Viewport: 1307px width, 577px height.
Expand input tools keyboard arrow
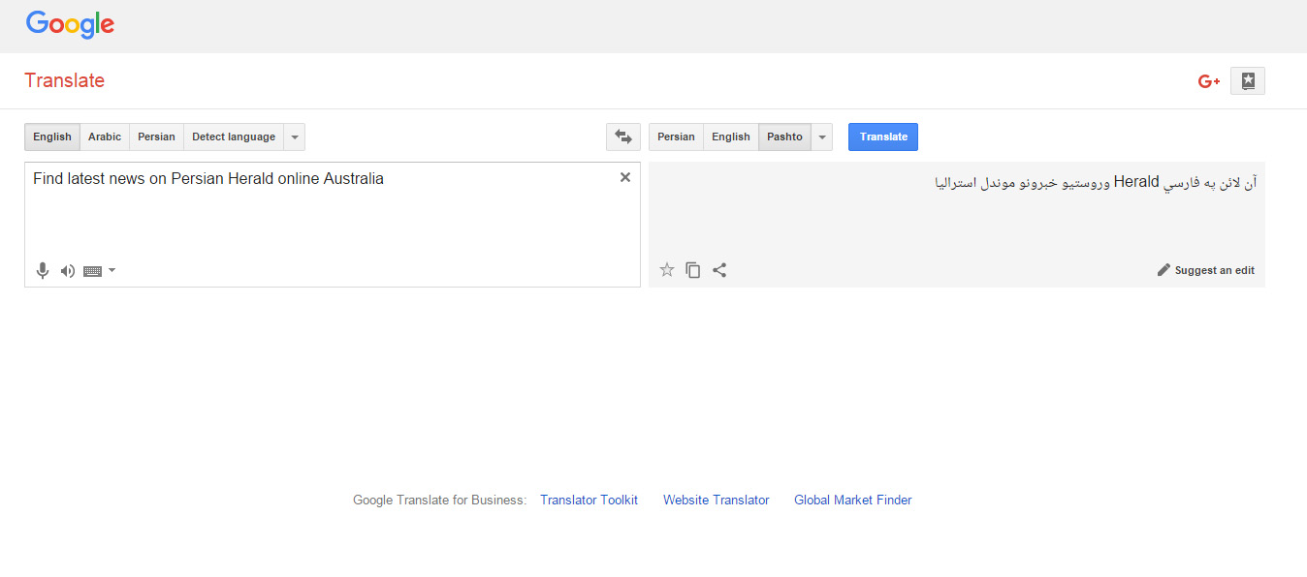(112, 270)
